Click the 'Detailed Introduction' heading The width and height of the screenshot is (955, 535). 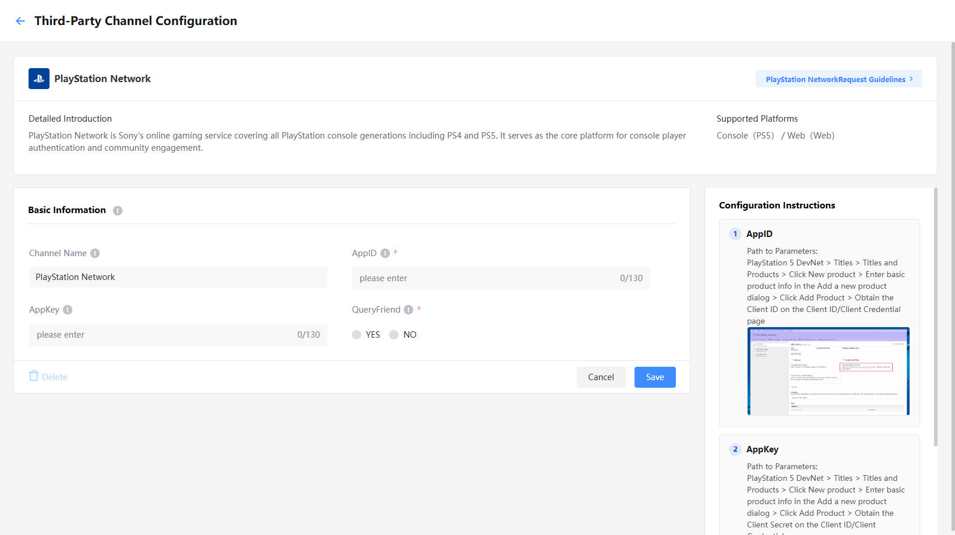[x=70, y=119]
